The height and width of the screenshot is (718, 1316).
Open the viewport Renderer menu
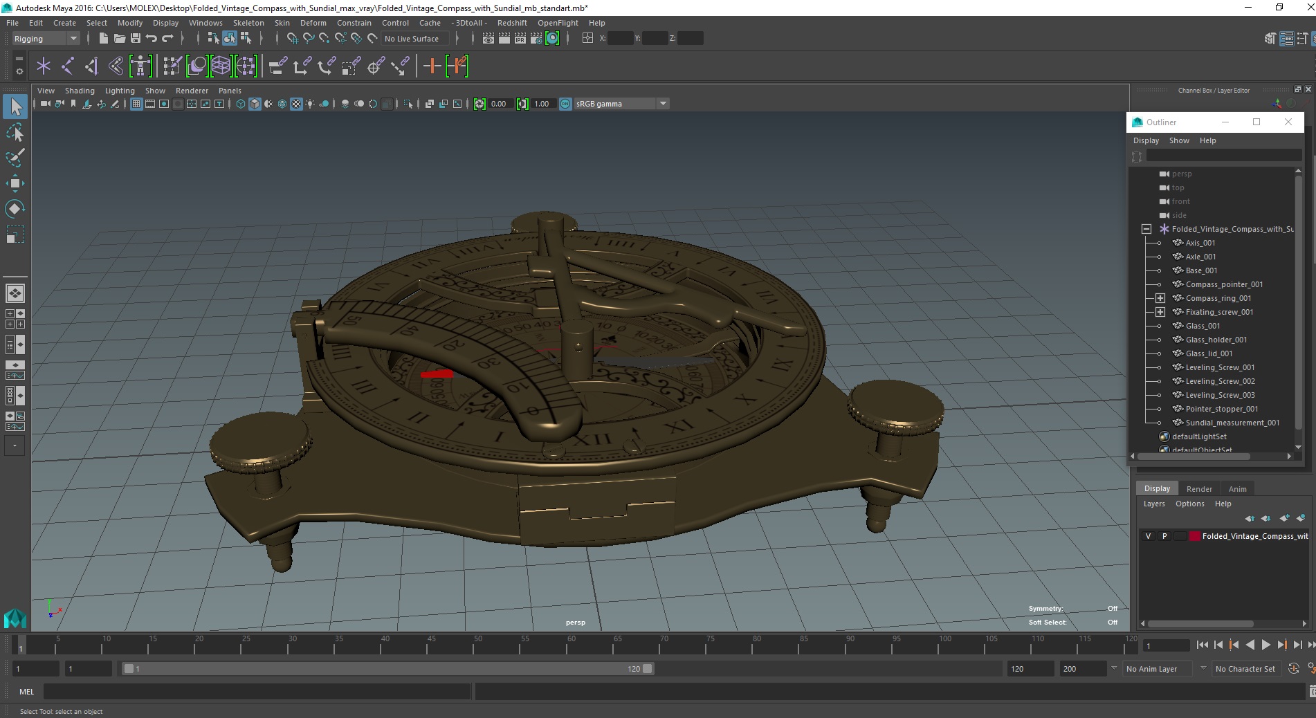click(192, 91)
